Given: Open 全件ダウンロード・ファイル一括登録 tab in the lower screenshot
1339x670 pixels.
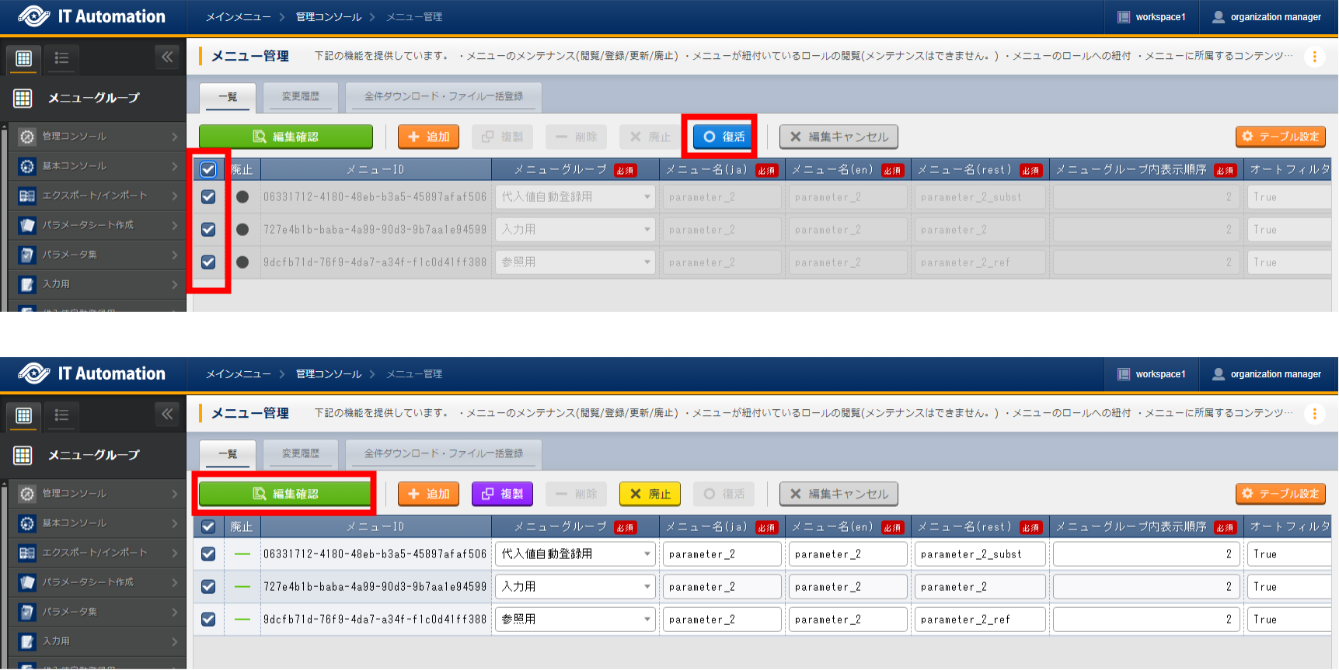Looking at the screenshot, I should pos(444,453).
